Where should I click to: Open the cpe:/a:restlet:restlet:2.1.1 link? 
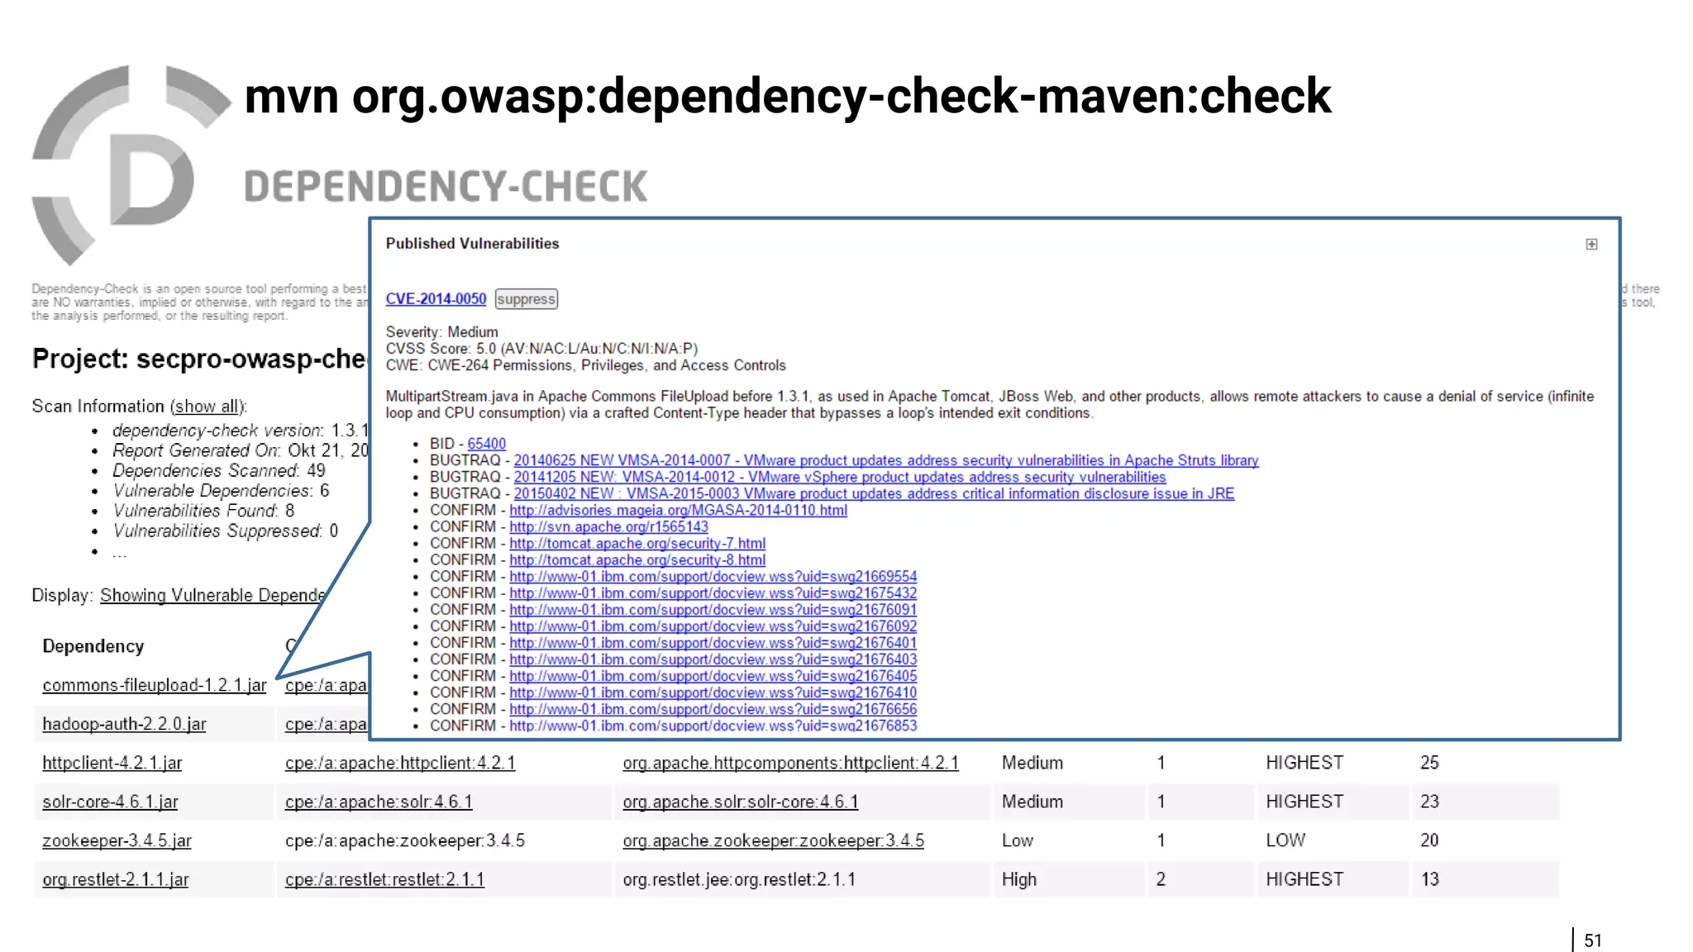pos(384,879)
